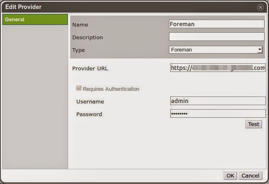Viewport: 269px width, 184px height.
Task: Click the Type label text
Action: click(x=79, y=50)
